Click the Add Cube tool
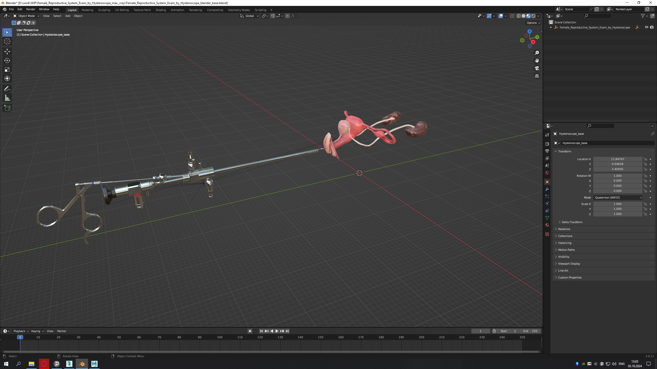The height and width of the screenshot is (369, 657). [x=7, y=108]
